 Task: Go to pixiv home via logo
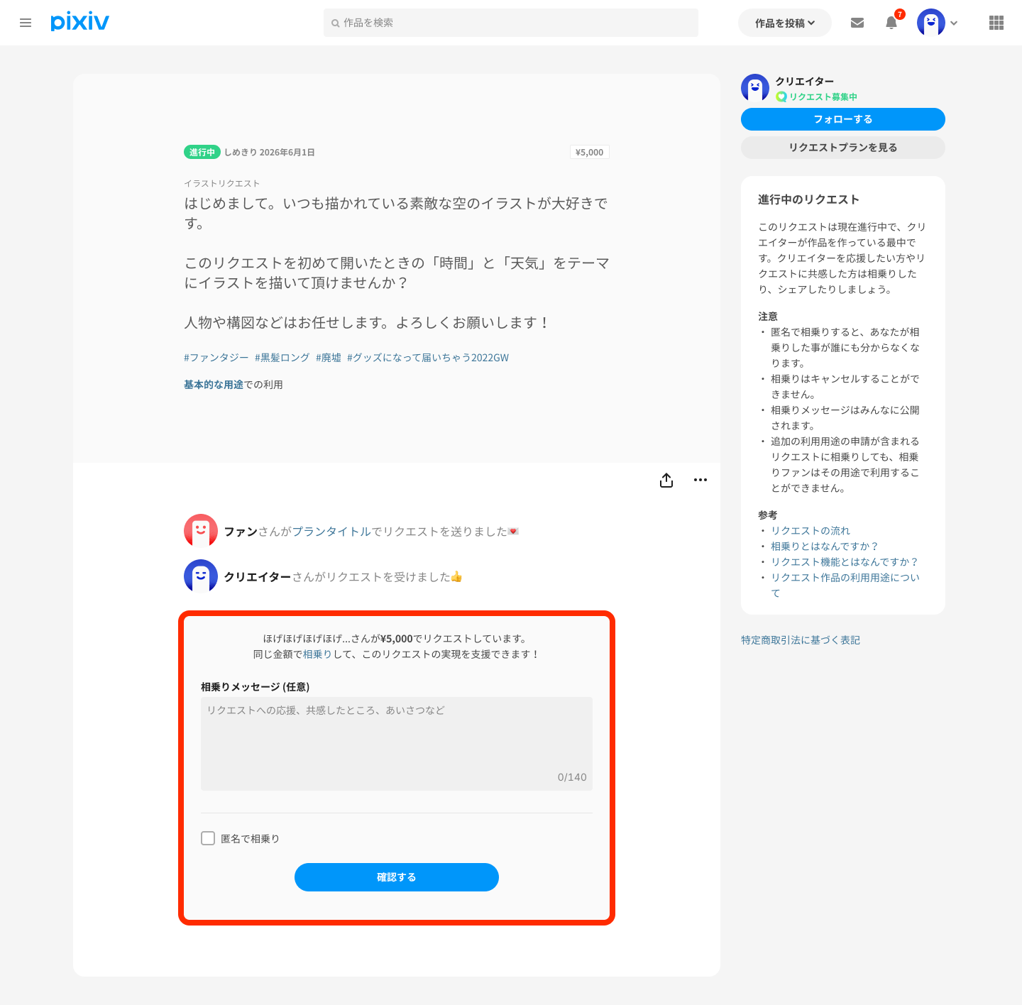(x=79, y=22)
